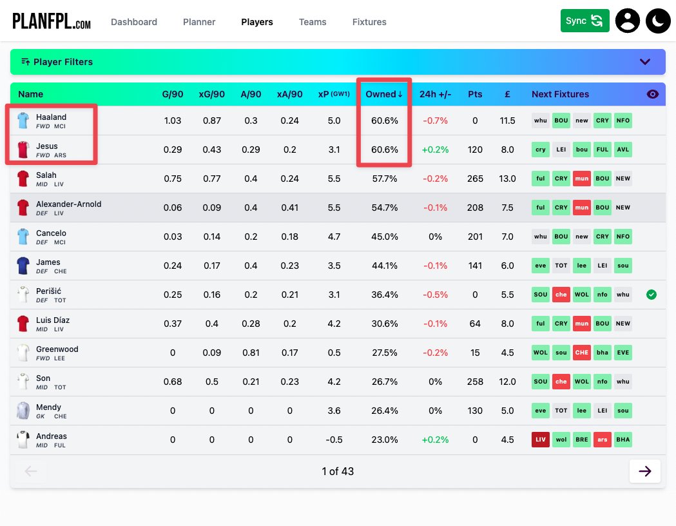Go to the Teams tab
The height and width of the screenshot is (526, 676).
[x=313, y=22]
